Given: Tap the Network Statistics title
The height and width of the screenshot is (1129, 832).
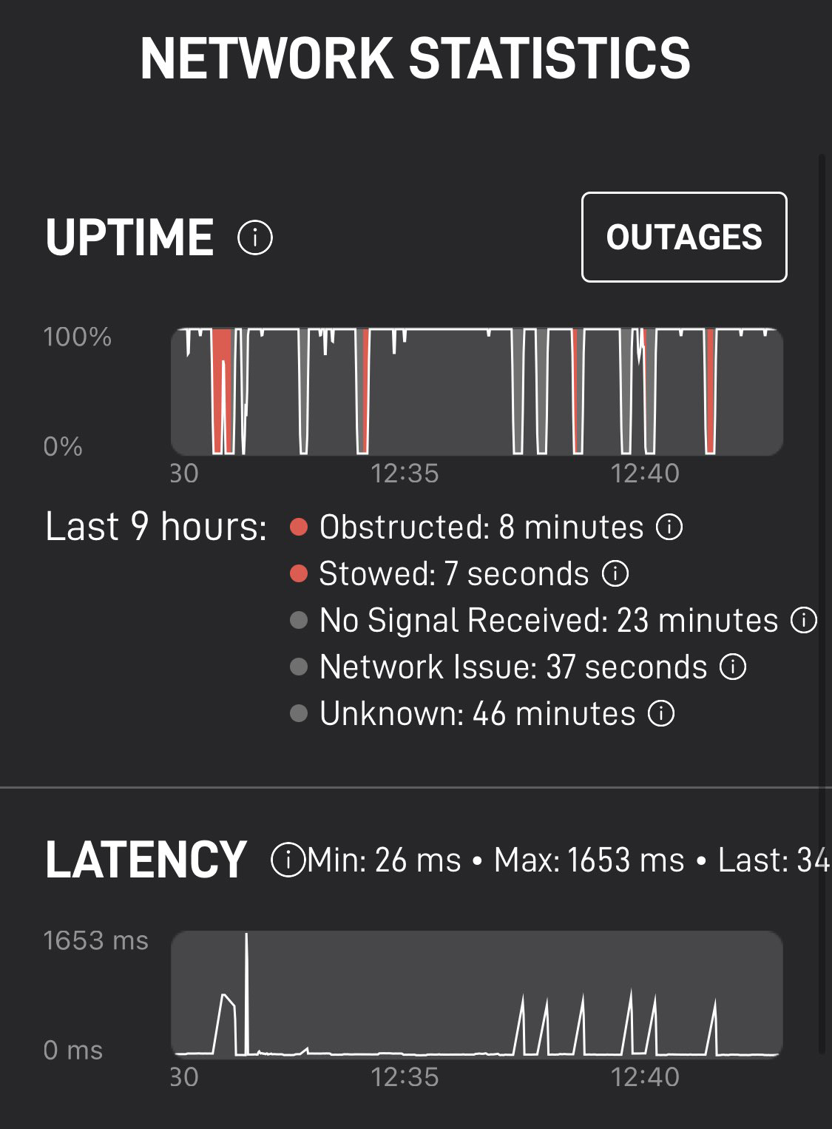Looking at the screenshot, I should click(415, 58).
